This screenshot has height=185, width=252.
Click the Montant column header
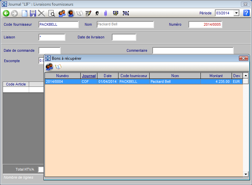(x=216, y=76)
